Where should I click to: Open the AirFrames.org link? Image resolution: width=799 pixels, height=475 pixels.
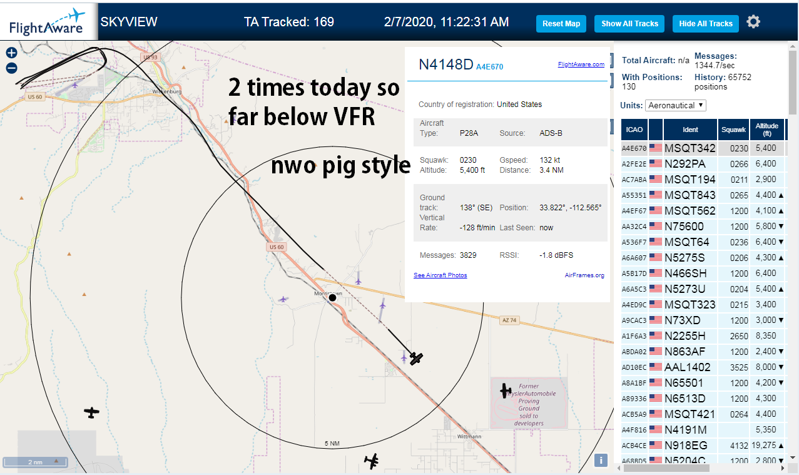584,275
